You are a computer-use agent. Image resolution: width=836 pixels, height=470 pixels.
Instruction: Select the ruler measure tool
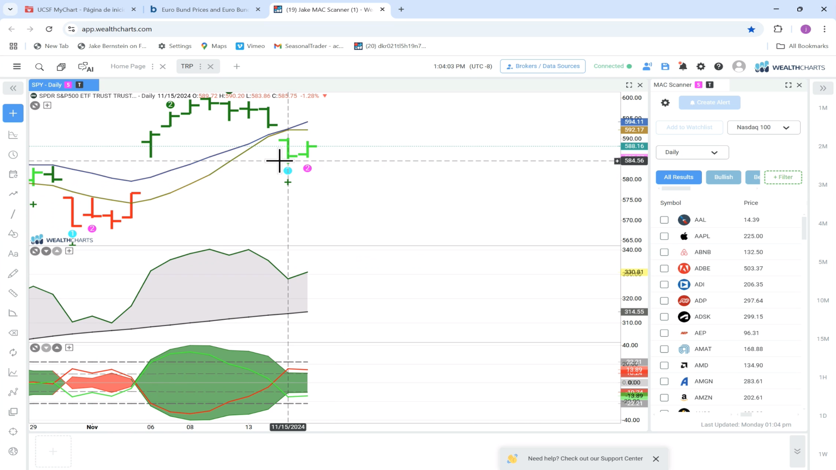coord(13,293)
